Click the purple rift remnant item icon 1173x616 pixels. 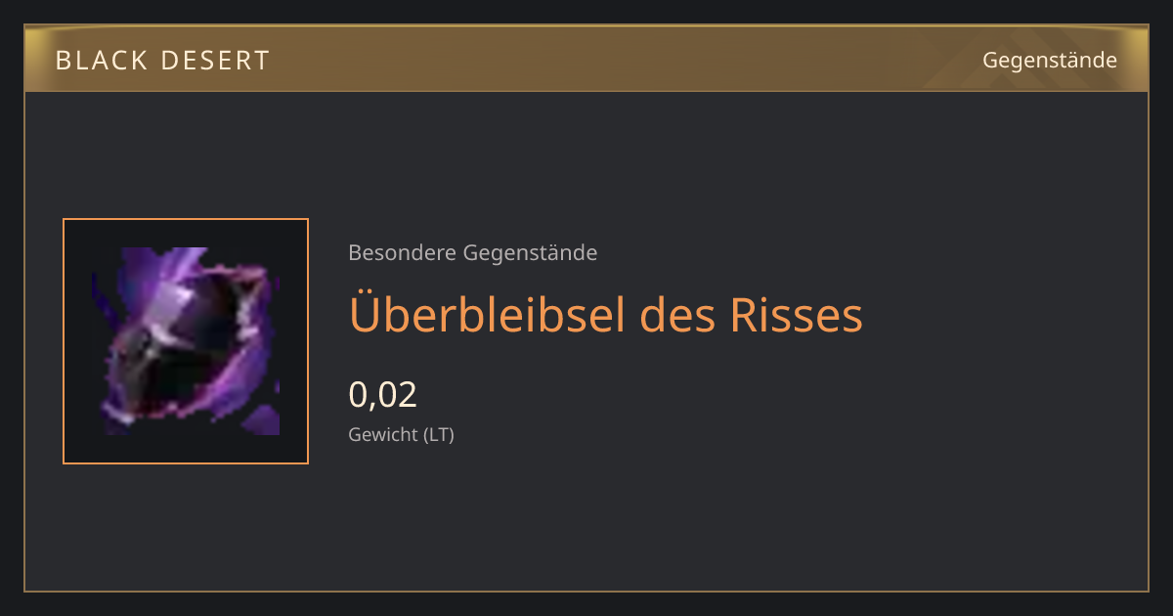(x=186, y=340)
